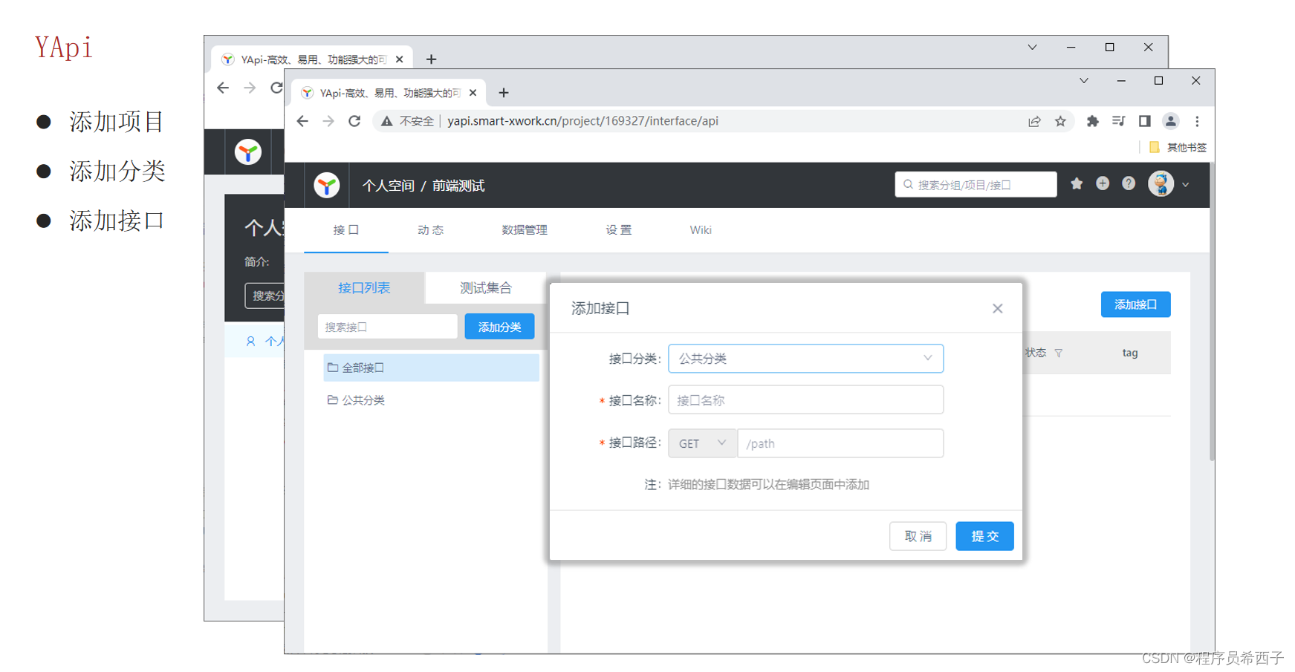
Task: Click tab search chevron in back window
Action: coord(1032,47)
